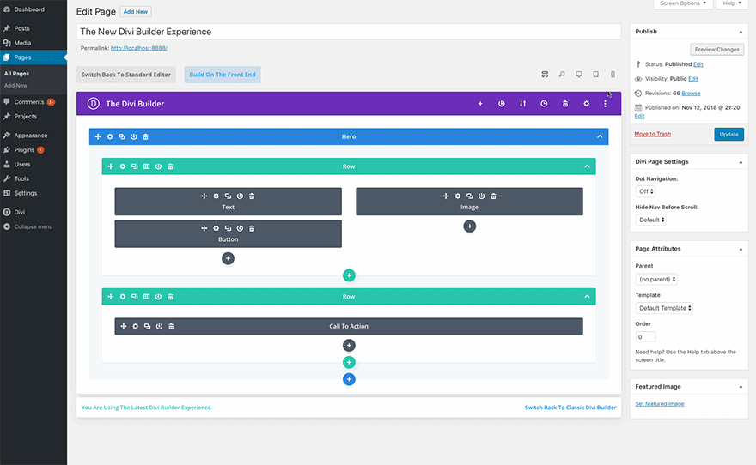Viewport: 756px width, 465px height.
Task: Toggle power icon on Call To Action module
Action: pyautogui.click(x=159, y=326)
